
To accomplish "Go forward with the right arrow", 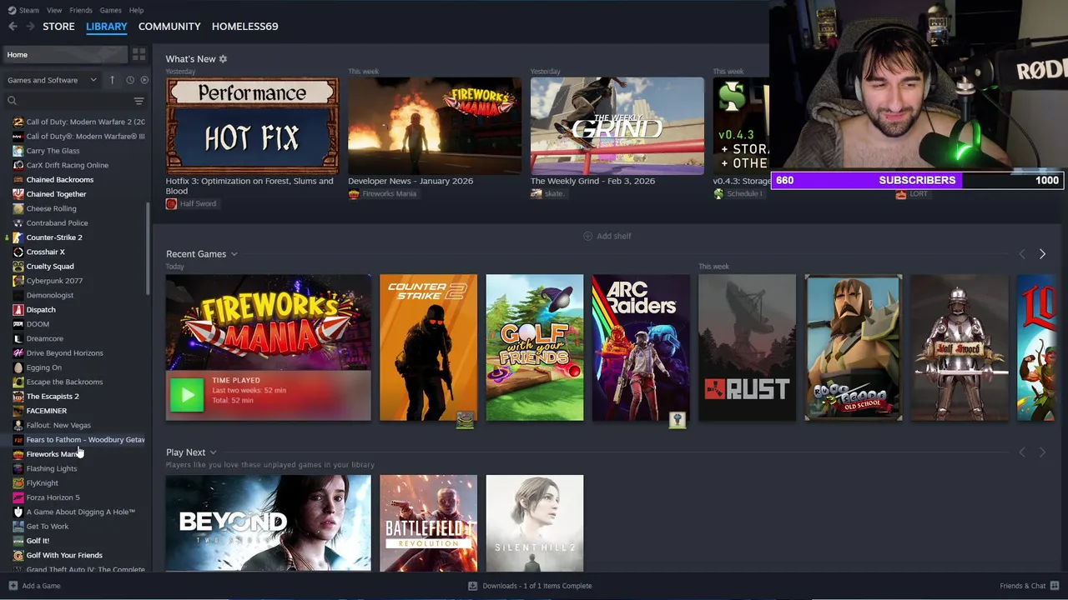I will pyautogui.click(x=30, y=27).
